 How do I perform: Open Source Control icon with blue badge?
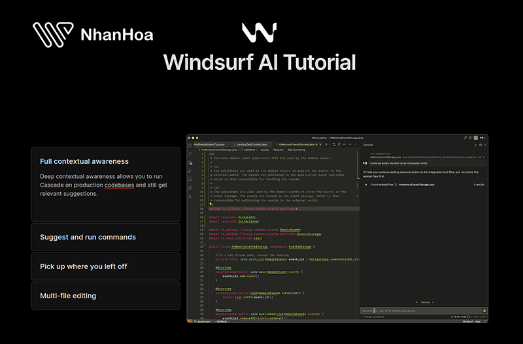pos(190,163)
